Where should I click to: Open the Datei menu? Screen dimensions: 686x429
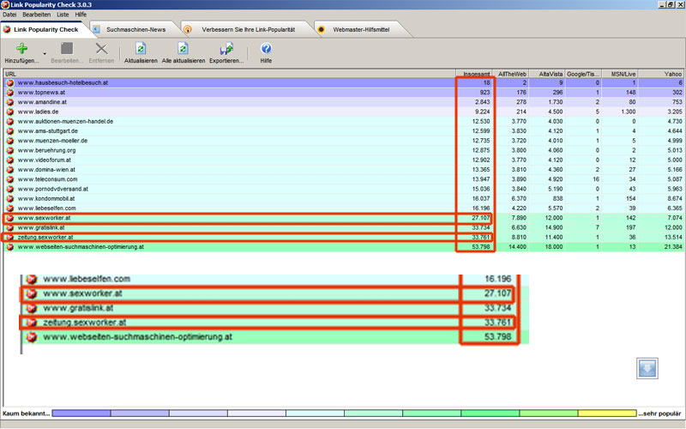[9, 15]
